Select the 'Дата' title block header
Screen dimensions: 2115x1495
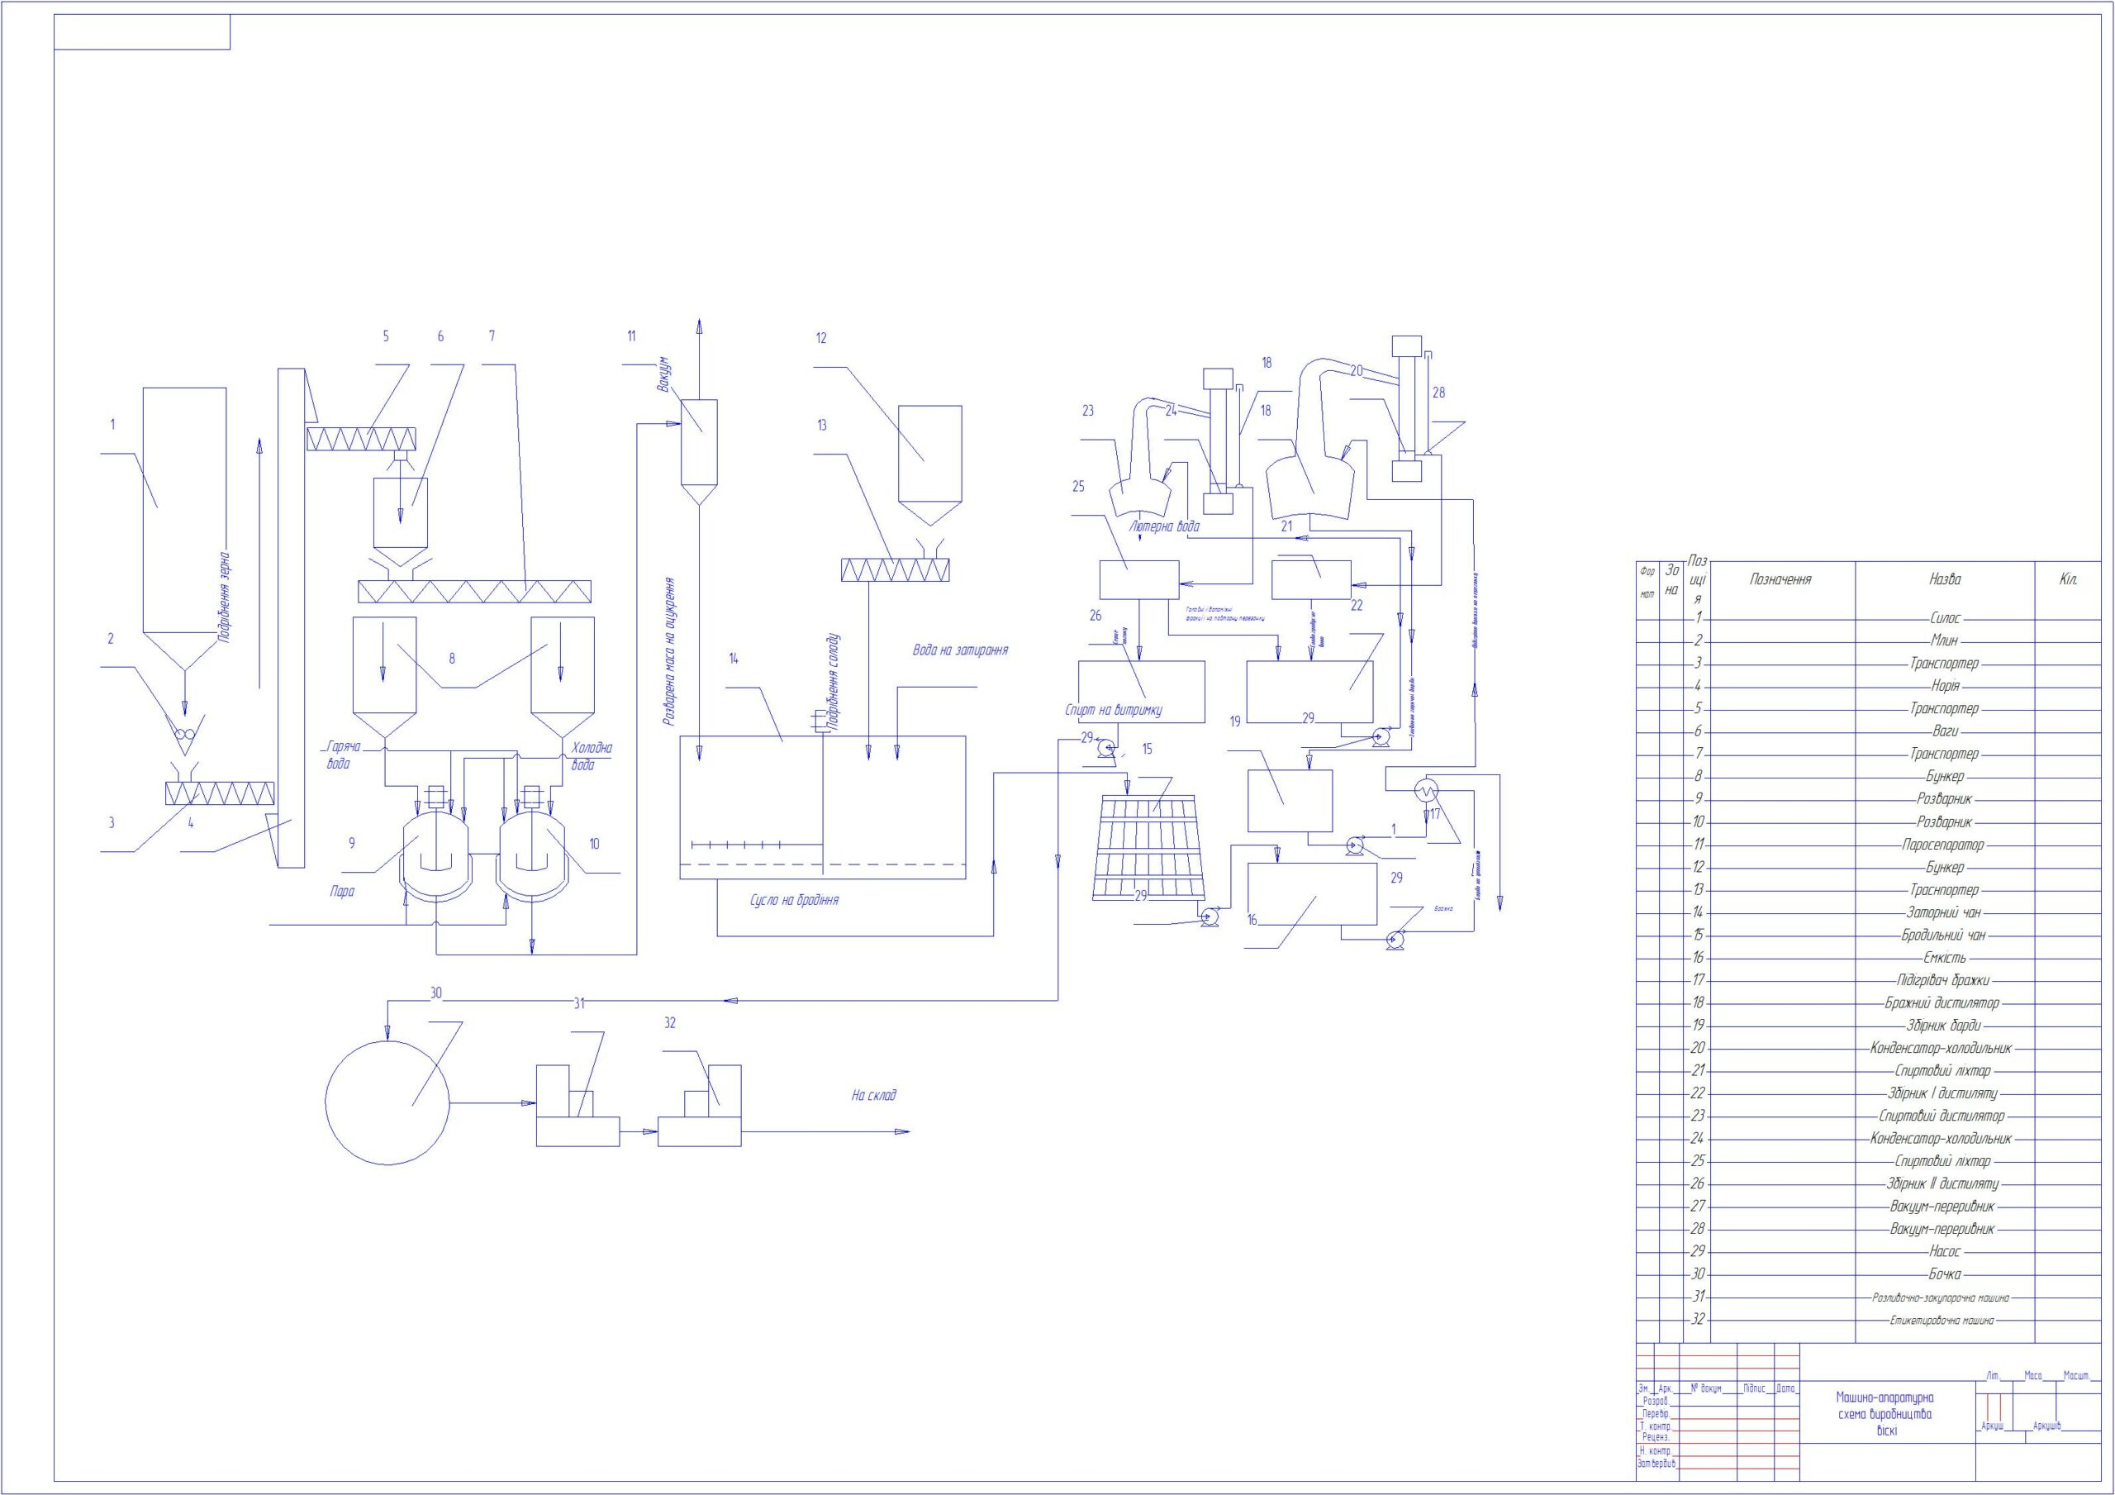1786,1388
